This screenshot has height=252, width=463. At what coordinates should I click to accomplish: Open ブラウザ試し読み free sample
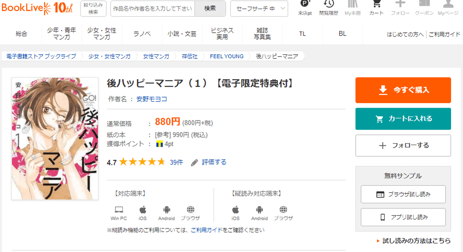click(x=403, y=195)
